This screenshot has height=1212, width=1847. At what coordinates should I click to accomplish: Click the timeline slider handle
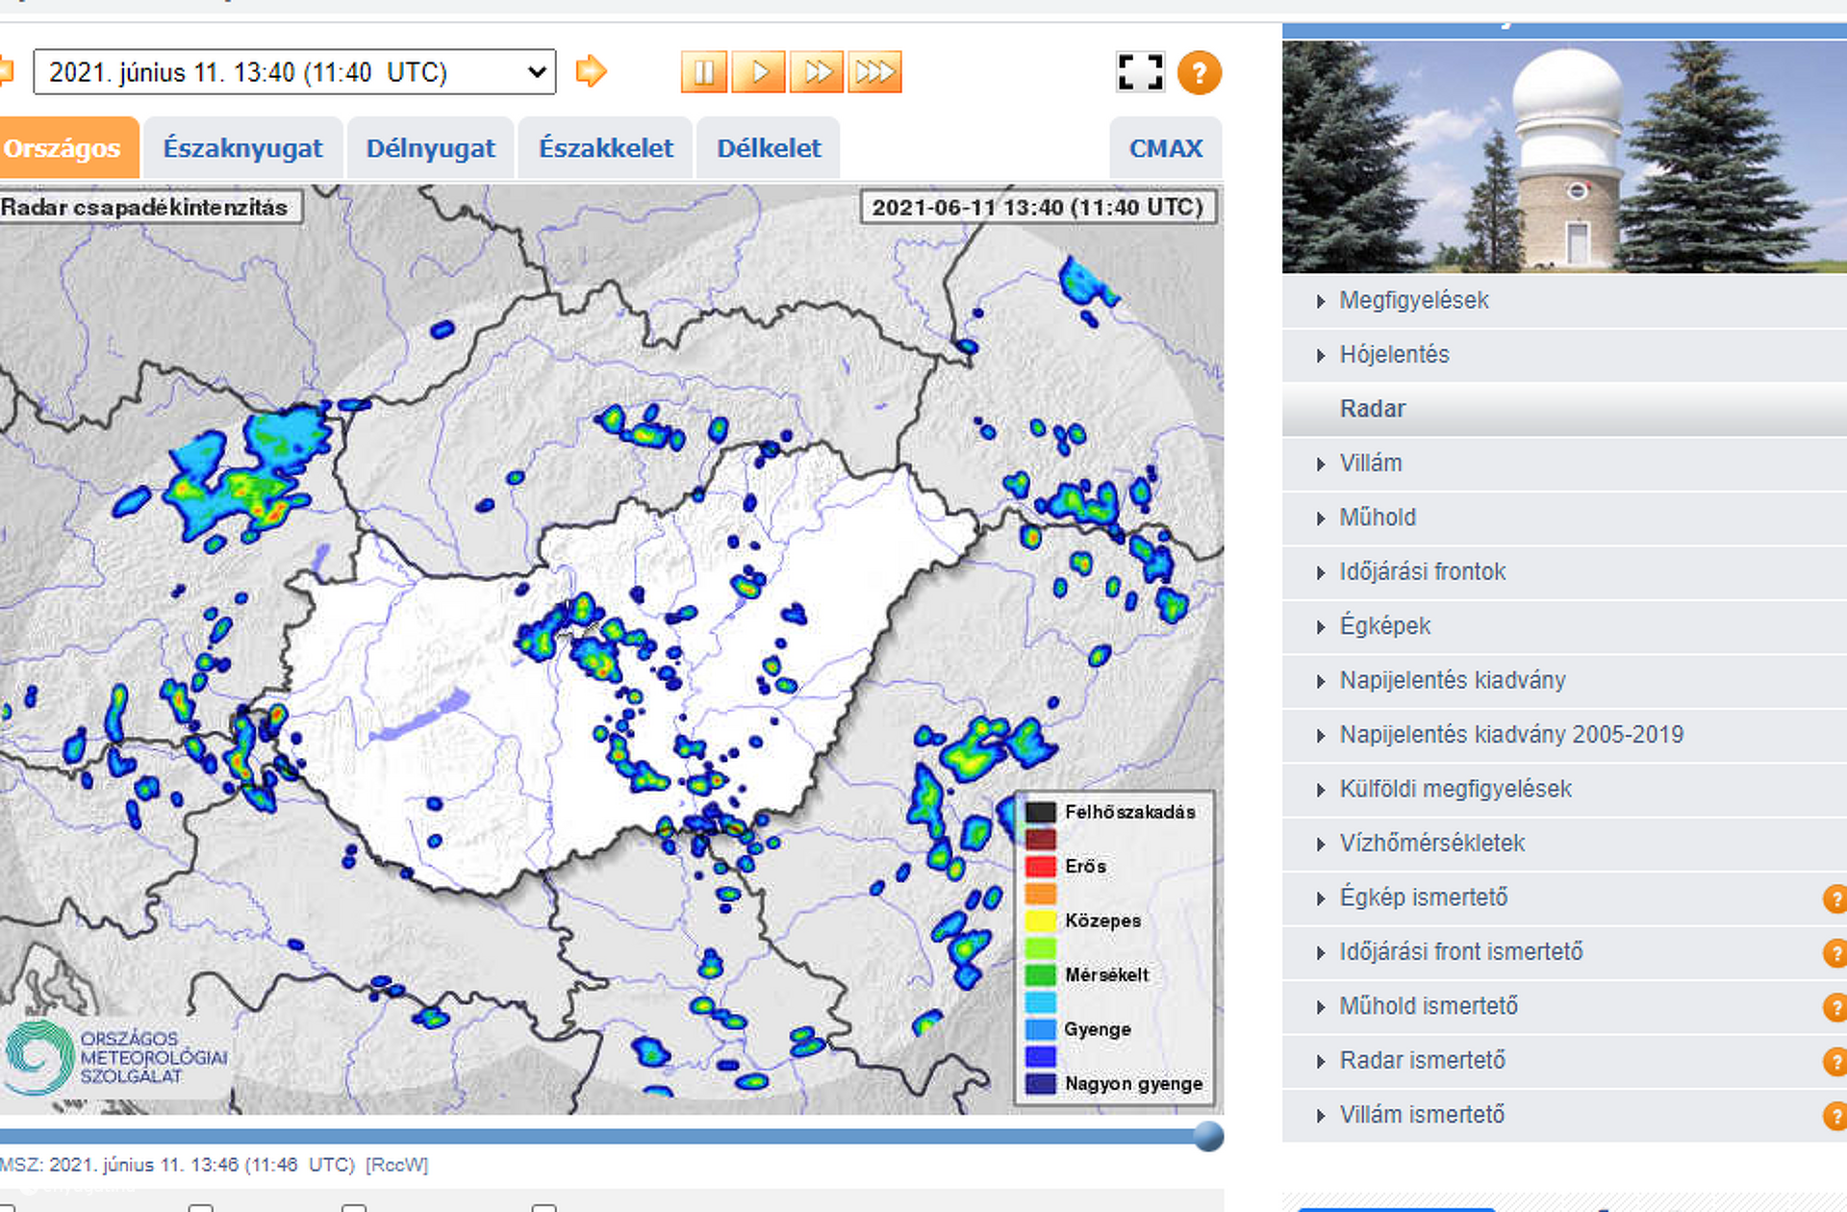pos(1208,1136)
